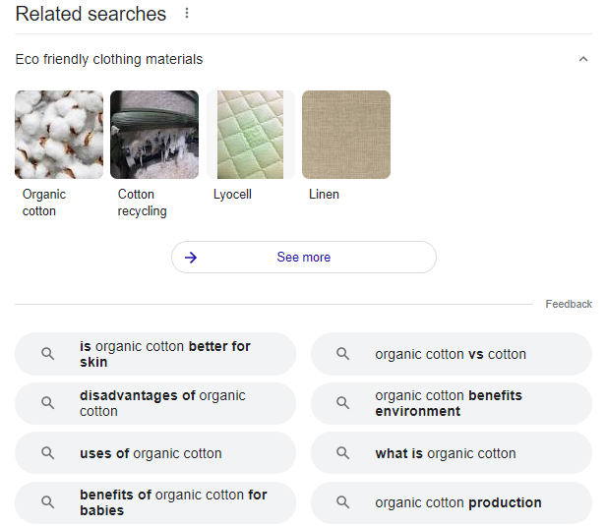This screenshot has width=606, height=526.
Task: Search 'benefits of organic cotton for babies'
Action: click(x=155, y=502)
